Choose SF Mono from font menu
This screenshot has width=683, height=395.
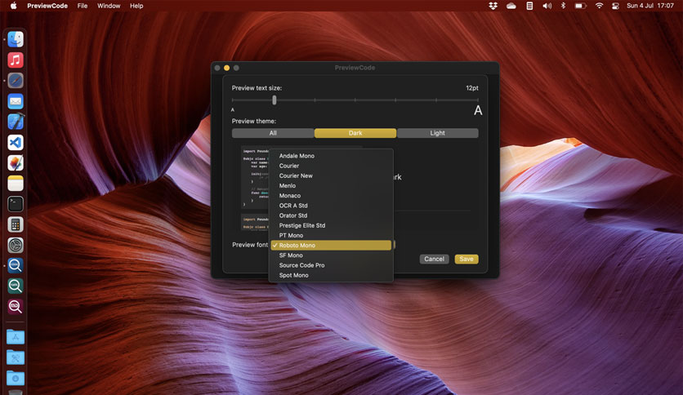point(331,255)
